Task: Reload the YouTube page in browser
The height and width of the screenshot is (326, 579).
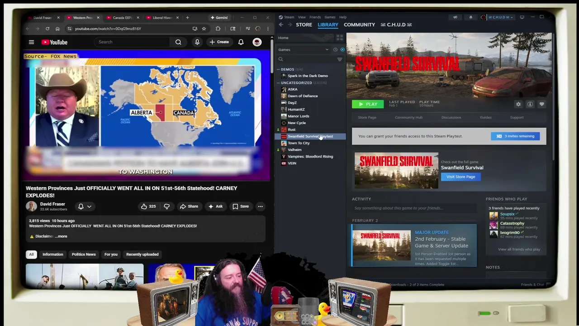Action: [x=47, y=29]
